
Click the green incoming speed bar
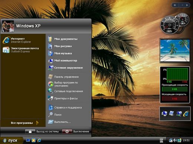(175, 89)
